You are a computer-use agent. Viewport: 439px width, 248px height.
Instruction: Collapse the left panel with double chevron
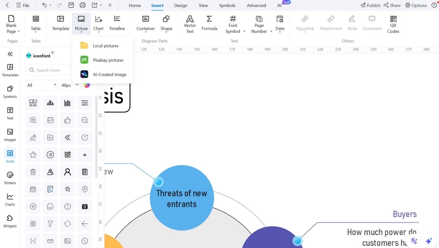[10, 54]
